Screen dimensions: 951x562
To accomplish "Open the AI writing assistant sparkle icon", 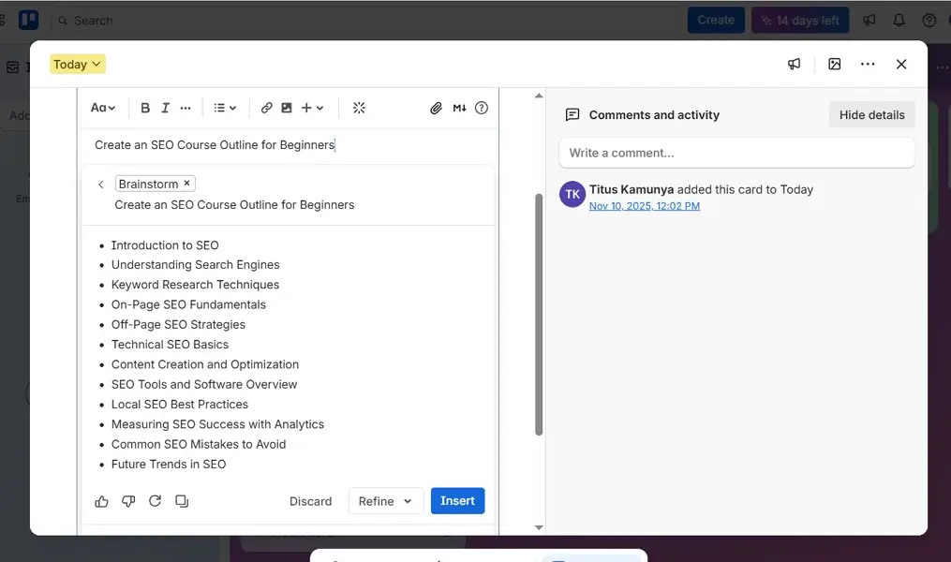I will (359, 107).
